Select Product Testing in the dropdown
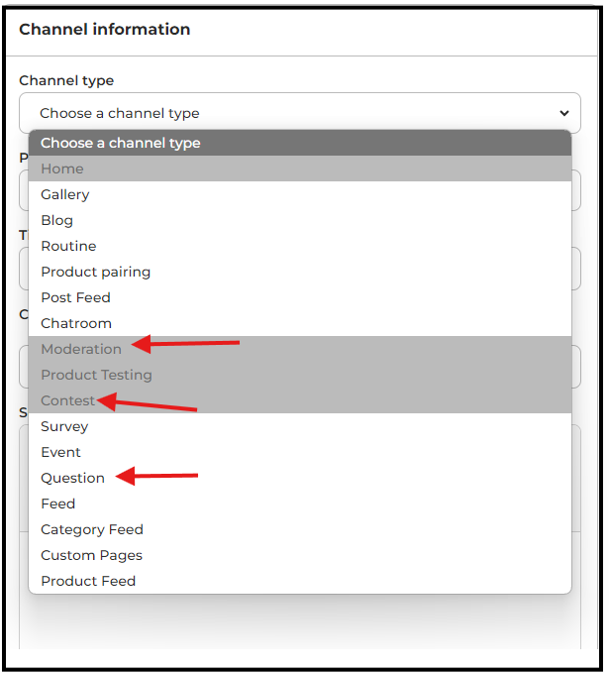Viewport: 609px width, 673px height. point(96,375)
